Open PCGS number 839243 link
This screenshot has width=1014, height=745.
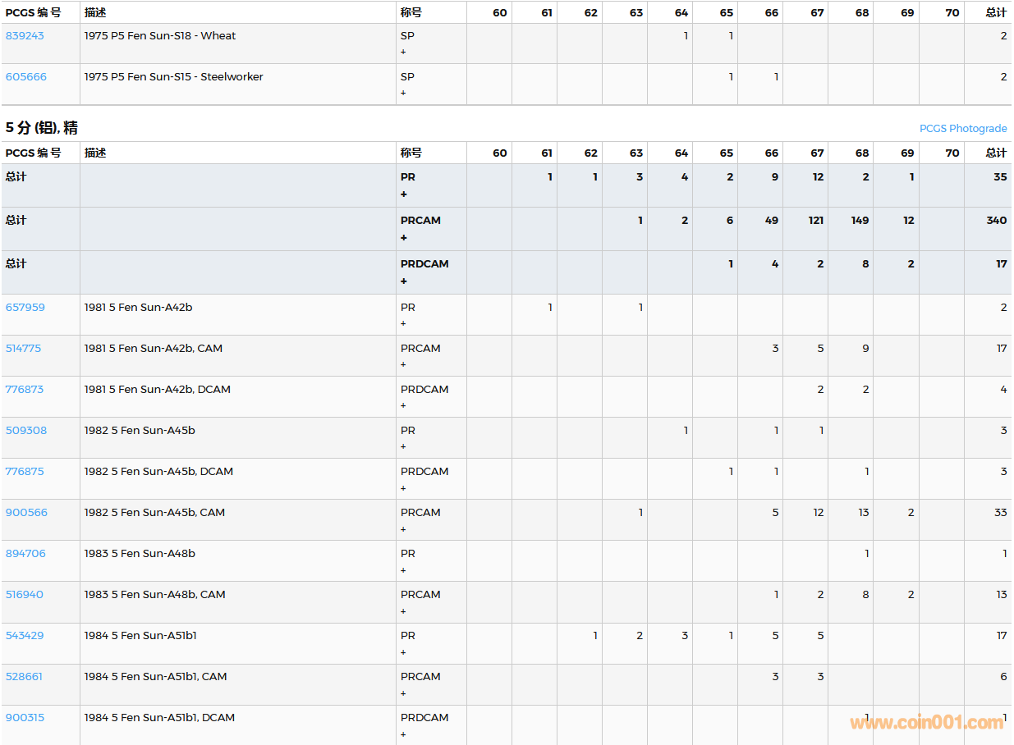pos(25,36)
